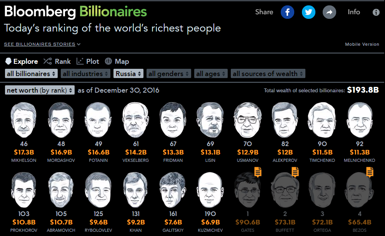
Task: Select the Explore view tab
Action: click(22, 61)
